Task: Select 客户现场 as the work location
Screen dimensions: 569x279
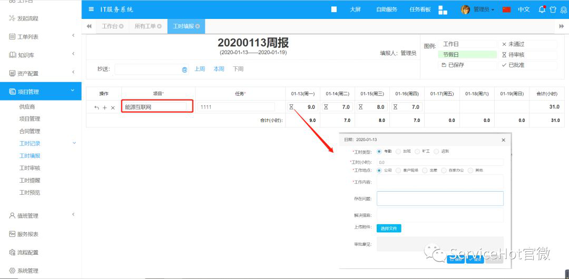Action: click(398, 171)
